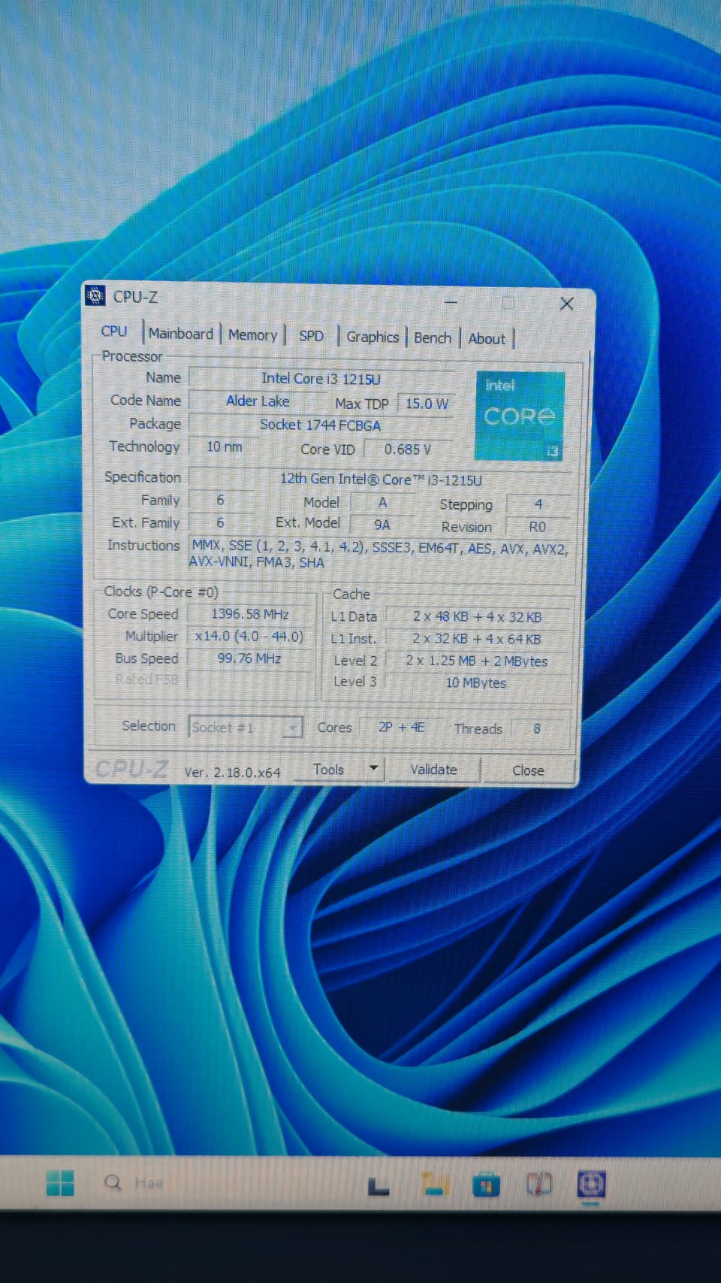Select the Graphics tab
Viewport: 721px width, 1283px height.
(x=373, y=337)
